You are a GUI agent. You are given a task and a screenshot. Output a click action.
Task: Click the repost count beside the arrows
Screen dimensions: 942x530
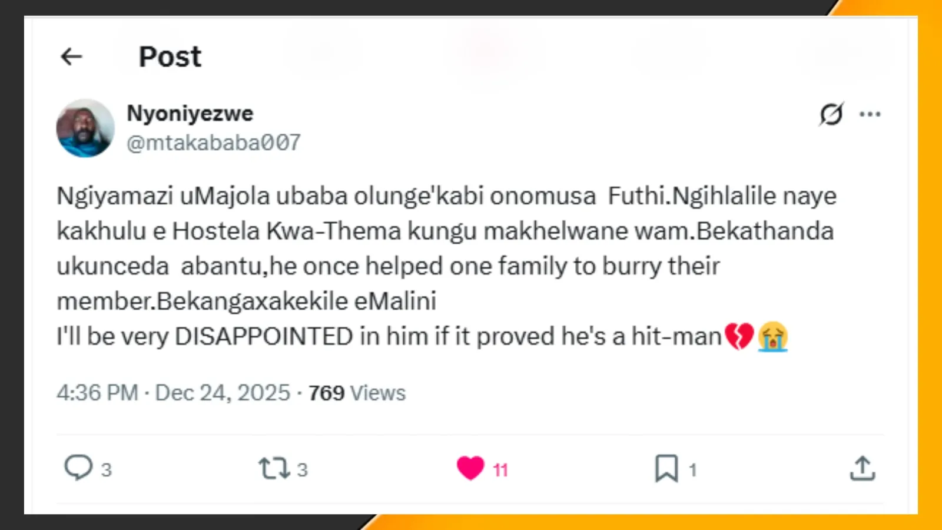point(302,470)
